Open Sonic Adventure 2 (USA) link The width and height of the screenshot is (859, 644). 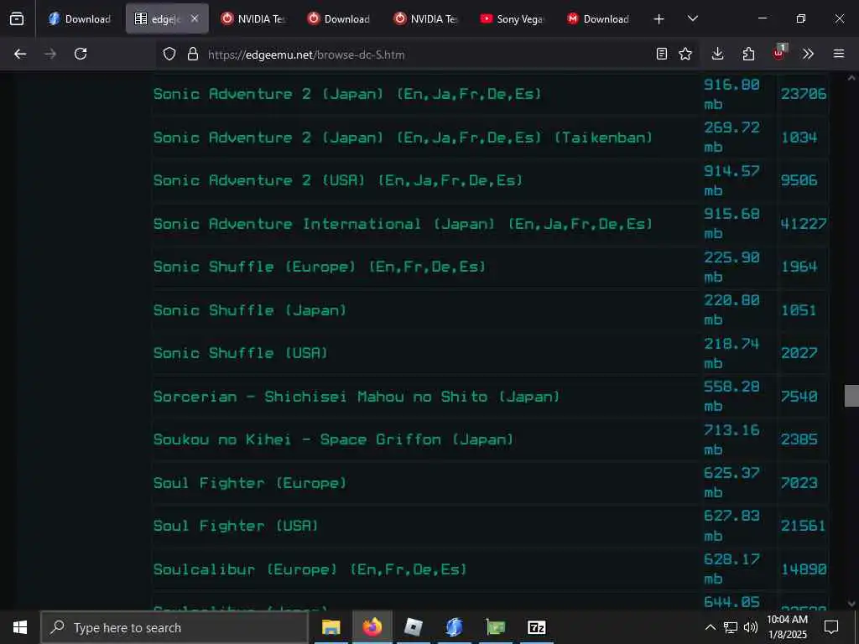click(x=338, y=180)
